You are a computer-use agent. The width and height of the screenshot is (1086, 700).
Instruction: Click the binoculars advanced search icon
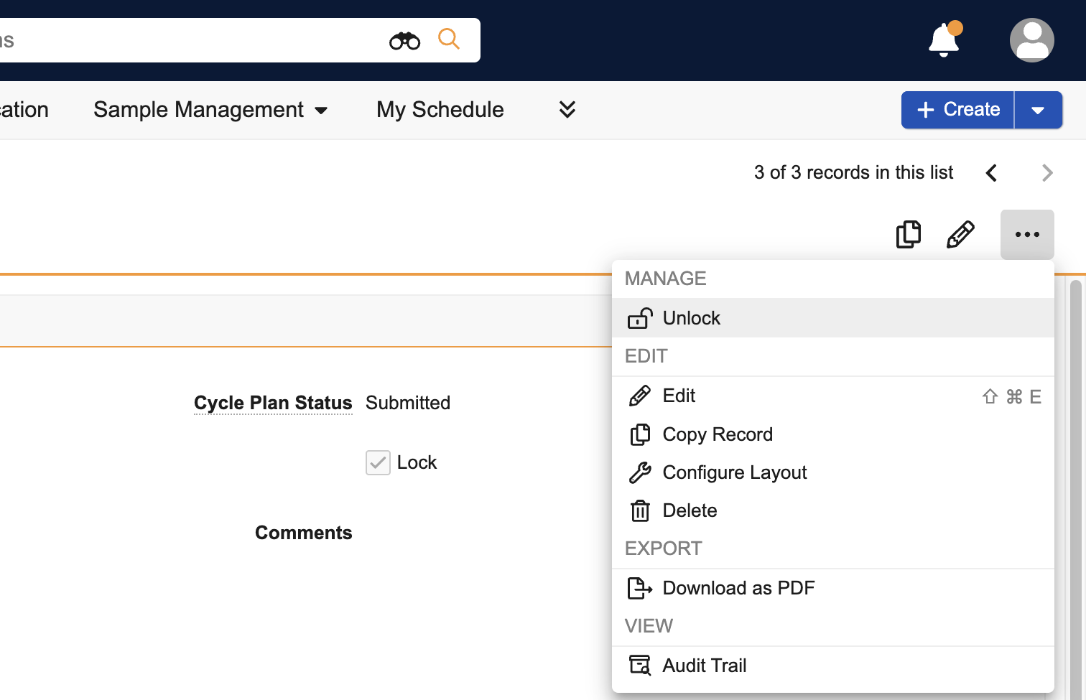[404, 41]
